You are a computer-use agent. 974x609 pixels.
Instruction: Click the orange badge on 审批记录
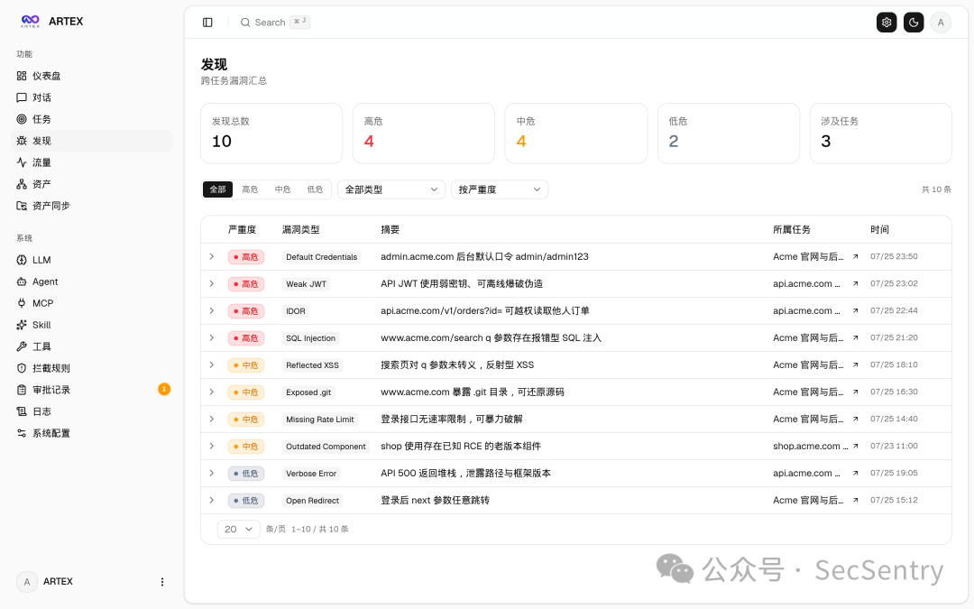coord(164,389)
